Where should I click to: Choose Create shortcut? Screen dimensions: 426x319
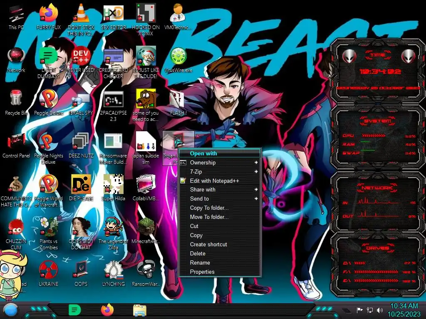click(x=220, y=244)
